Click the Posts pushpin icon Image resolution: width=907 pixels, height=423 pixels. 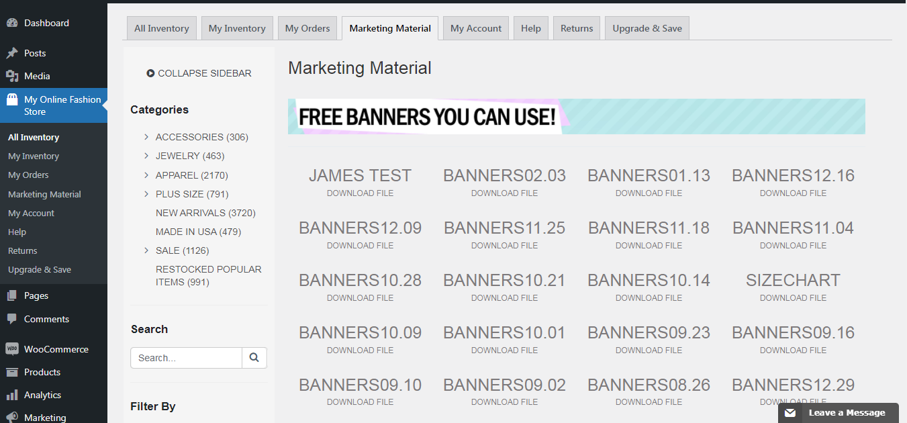click(x=12, y=53)
